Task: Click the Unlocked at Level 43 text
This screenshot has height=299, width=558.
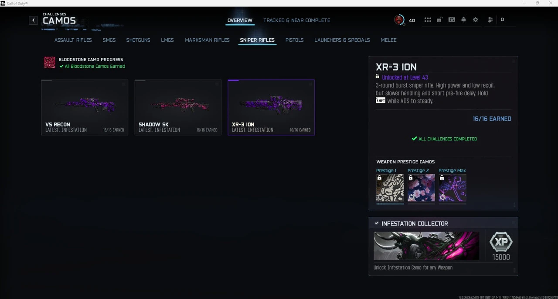Action: pyautogui.click(x=405, y=77)
